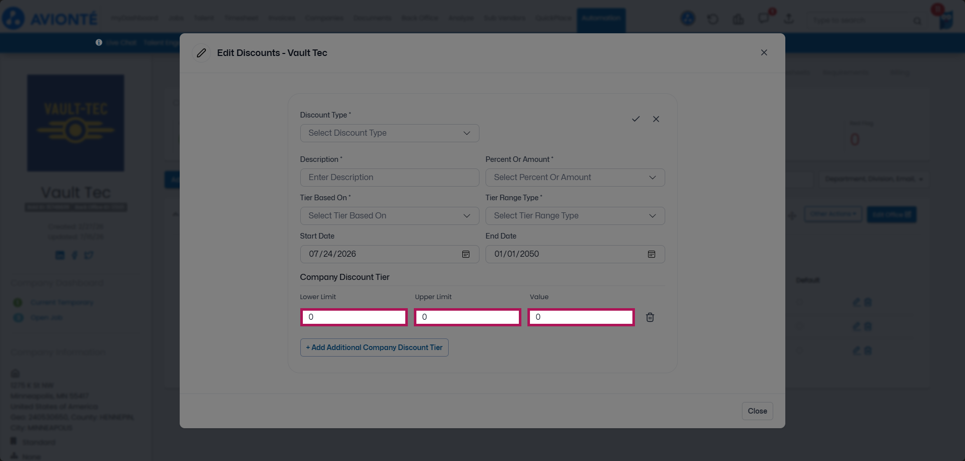The height and width of the screenshot is (461, 965).
Task: Click the Upper Limit input
Action: (467, 317)
